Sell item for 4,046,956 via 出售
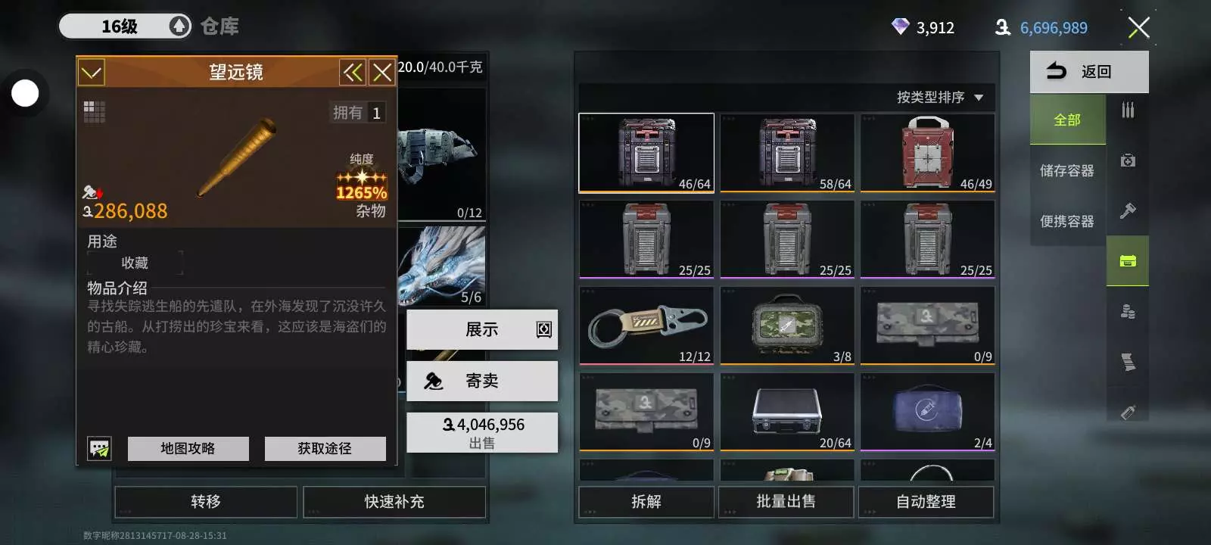The width and height of the screenshot is (1211, 545). coord(482,432)
